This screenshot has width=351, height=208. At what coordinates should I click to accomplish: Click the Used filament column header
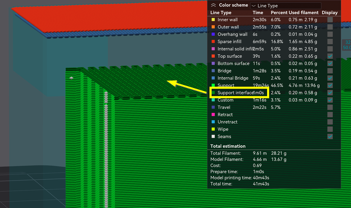304,12
